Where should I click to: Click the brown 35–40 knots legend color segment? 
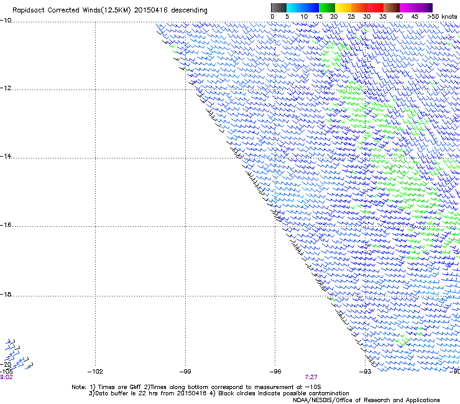[x=392, y=7]
